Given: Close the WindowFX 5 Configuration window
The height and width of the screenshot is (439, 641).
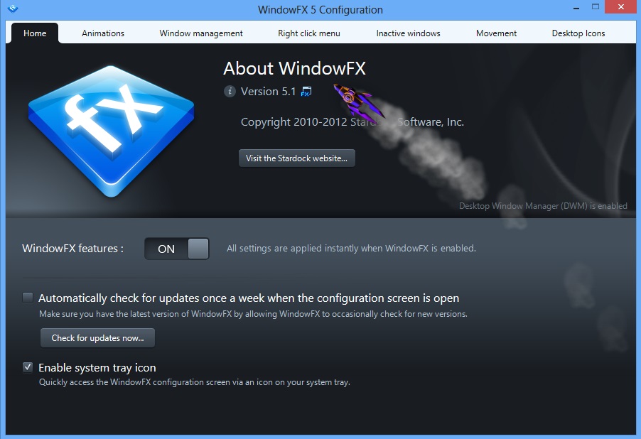Looking at the screenshot, I should (620, 7).
